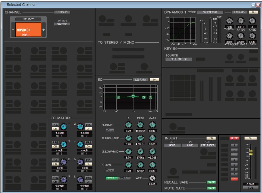Click the Matrix 8 send level knob
262x193 pixels.
click(80, 180)
